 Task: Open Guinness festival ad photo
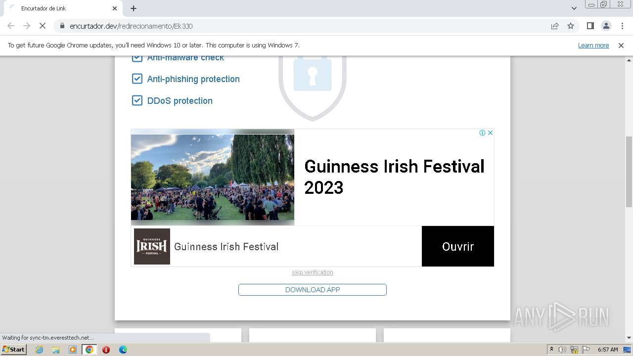pyautogui.click(x=213, y=177)
